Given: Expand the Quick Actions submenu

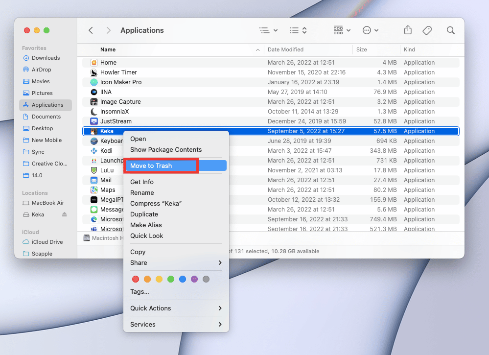Looking at the screenshot, I should (176, 308).
